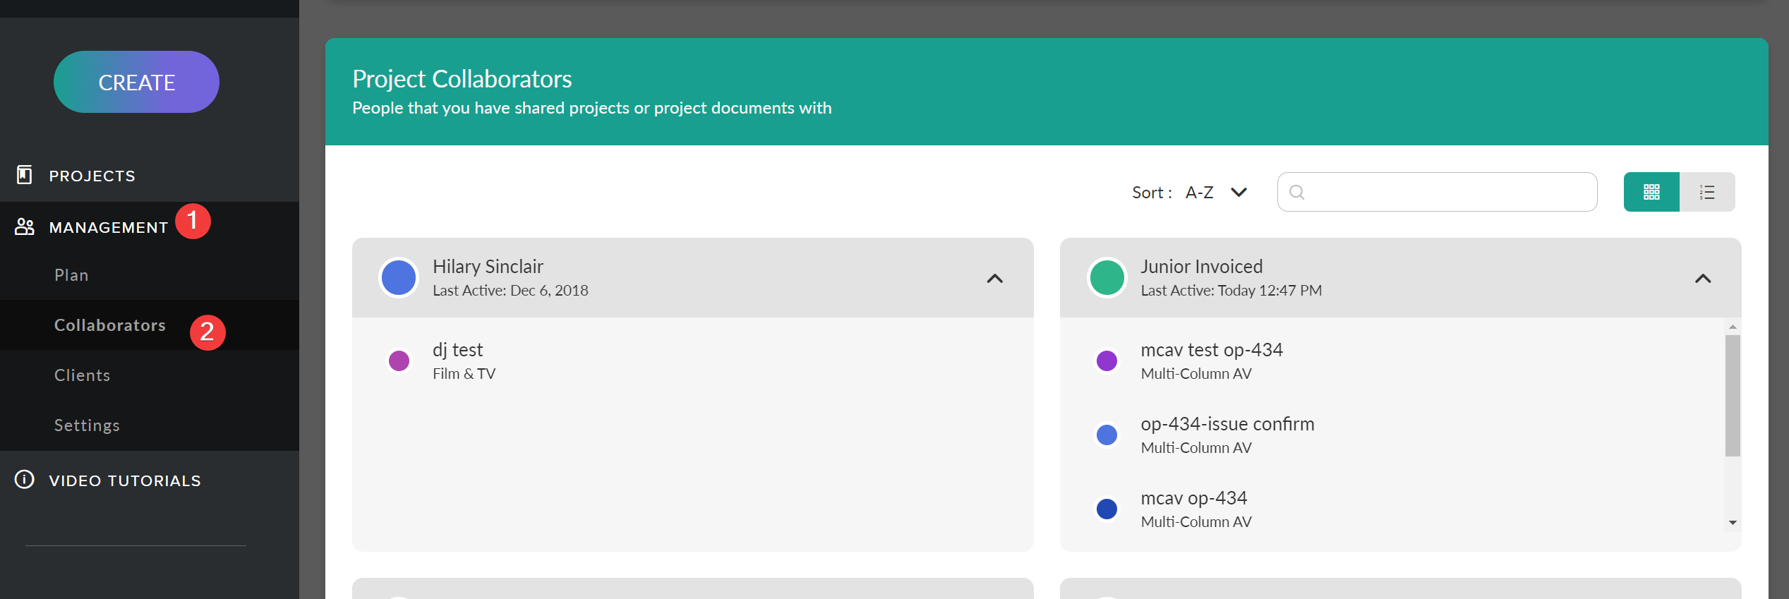Click scrollbar down arrow in Junior card
Screen dimensions: 1789x599
[x=1733, y=523]
